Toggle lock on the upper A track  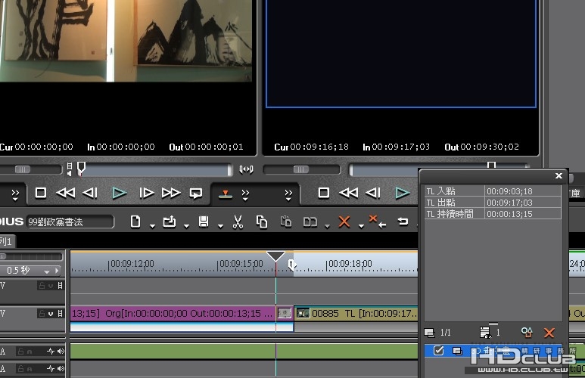[x=21, y=351]
